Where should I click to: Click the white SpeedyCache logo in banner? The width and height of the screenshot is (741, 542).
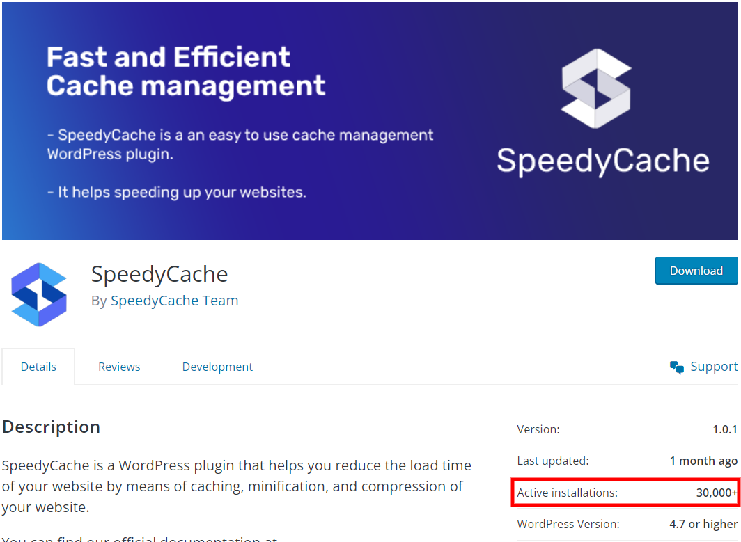click(595, 88)
